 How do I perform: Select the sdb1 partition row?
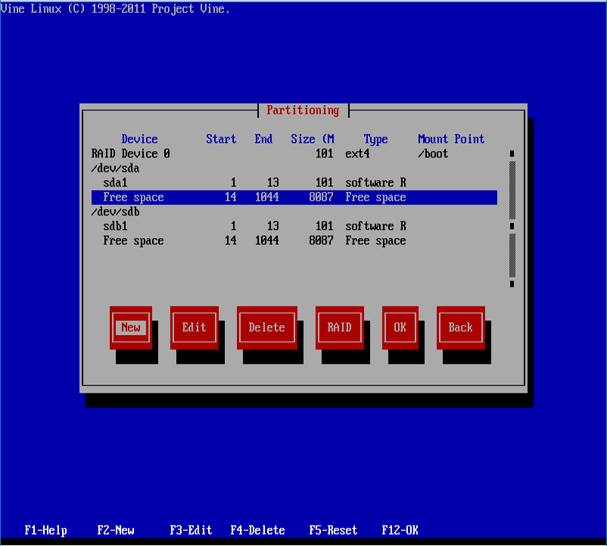[x=294, y=226]
